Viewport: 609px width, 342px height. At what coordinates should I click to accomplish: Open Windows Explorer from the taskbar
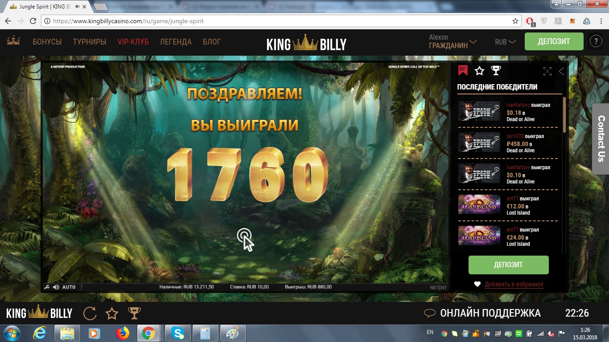pyautogui.click(x=67, y=333)
